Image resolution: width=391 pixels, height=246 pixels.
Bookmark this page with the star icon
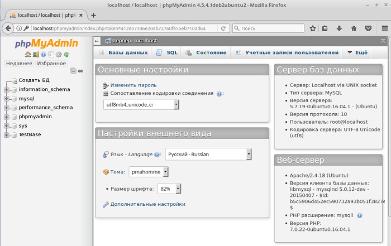tap(313, 28)
